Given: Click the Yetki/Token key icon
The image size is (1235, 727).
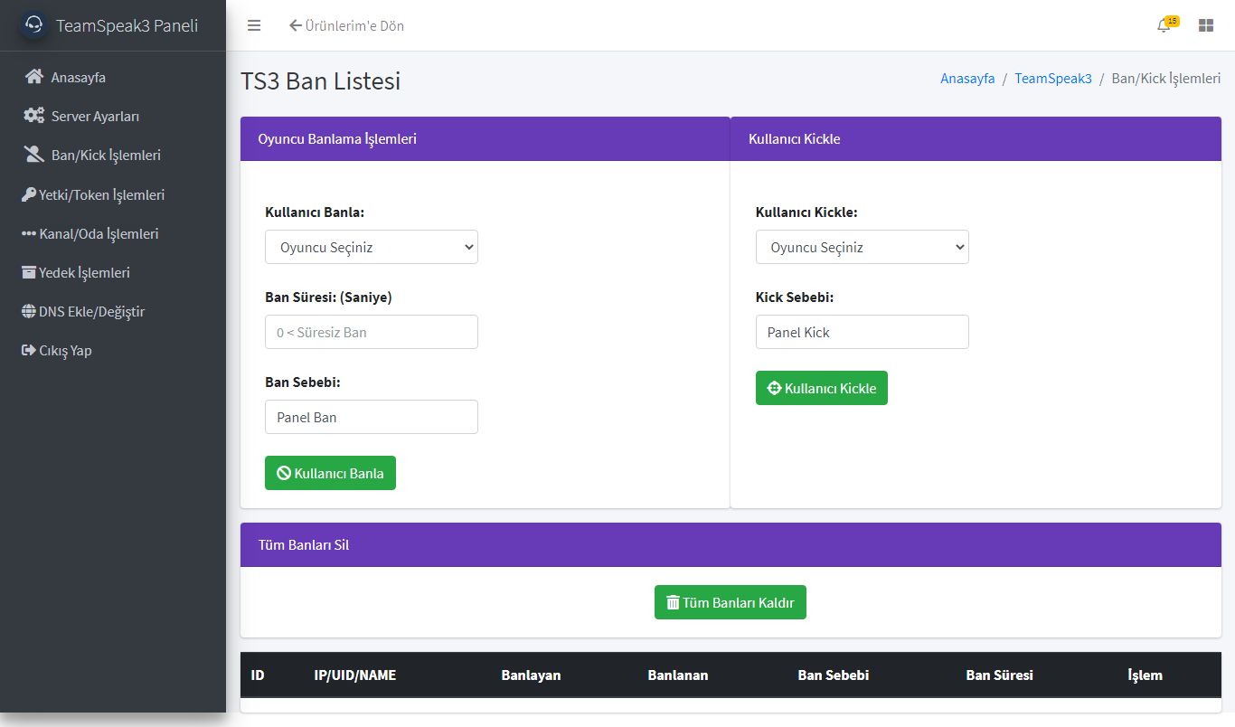Looking at the screenshot, I should pyautogui.click(x=29, y=194).
